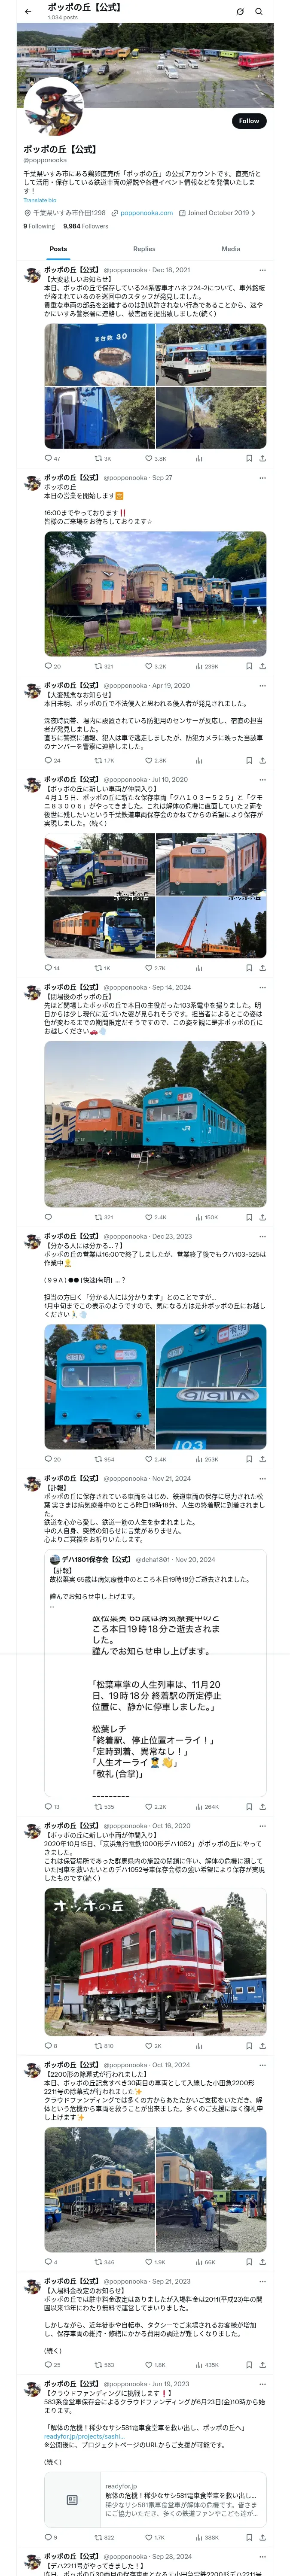Click Translate bio link
This screenshot has width=290, height=2576.
pos(40,200)
